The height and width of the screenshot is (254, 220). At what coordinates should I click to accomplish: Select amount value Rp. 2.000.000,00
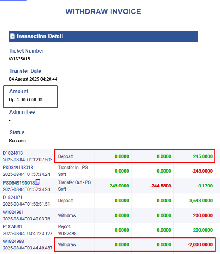pyautogui.click(x=26, y=100)
